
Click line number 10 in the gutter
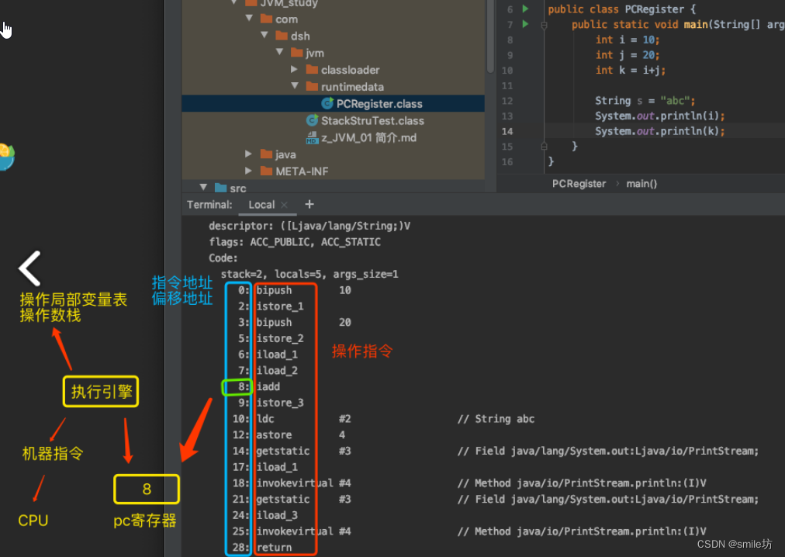pyautogui.click(x=507, y=70)
